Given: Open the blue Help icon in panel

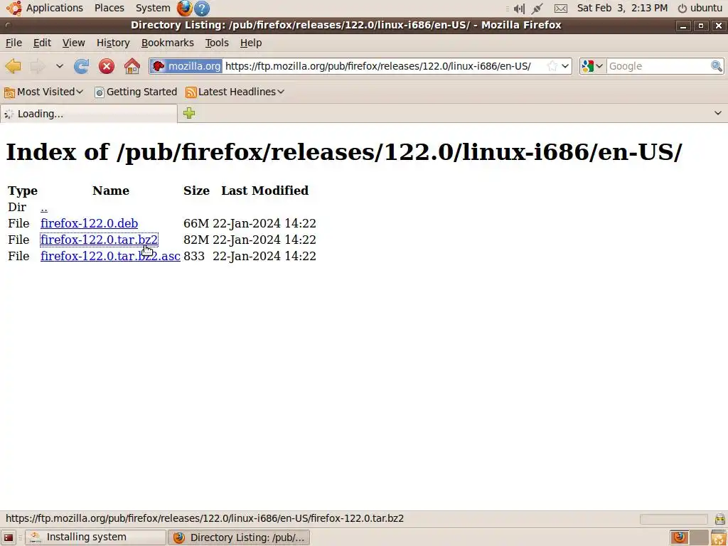Looking at the screenshot, I should 201,8.
